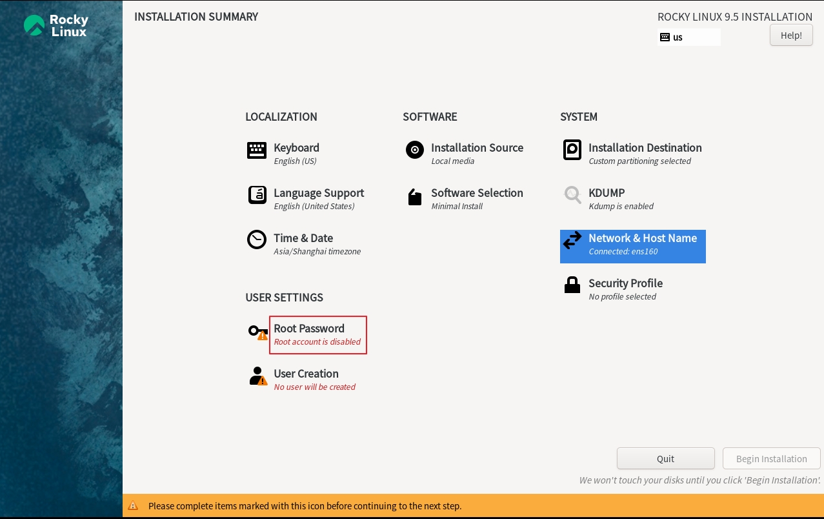
Task: Click the 'us' keyboard layout indicator
Action: click(x=688, y=37)
